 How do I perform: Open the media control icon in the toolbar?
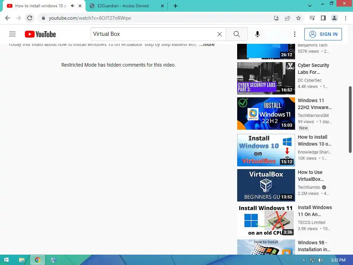[x=312, y=18]
